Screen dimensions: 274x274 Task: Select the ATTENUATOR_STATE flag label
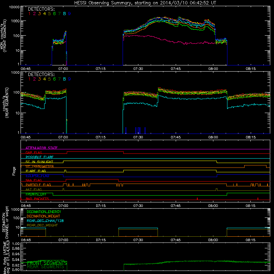tap(41, 148)
